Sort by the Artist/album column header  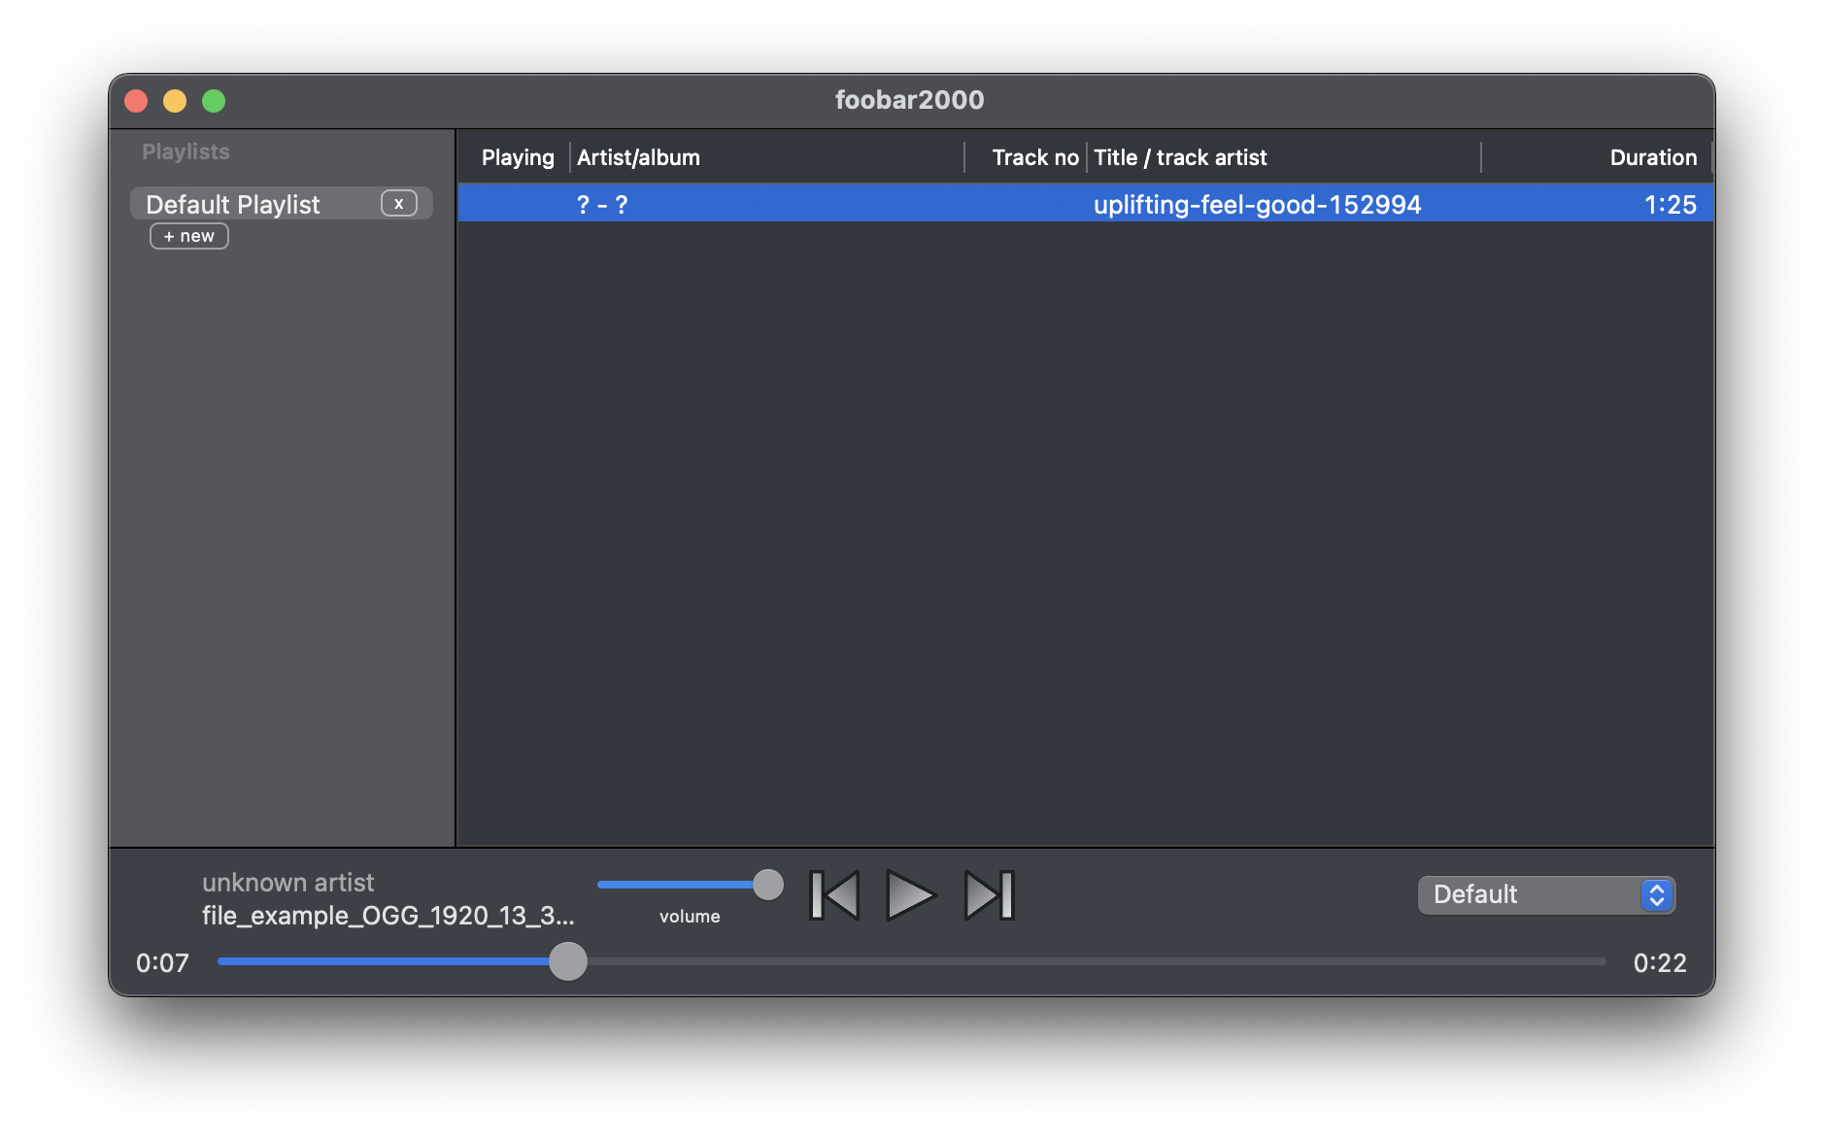tap(638, 157)
